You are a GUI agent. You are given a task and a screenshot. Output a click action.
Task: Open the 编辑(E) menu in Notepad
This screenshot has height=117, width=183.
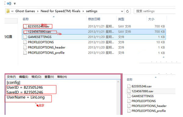(x=23, y=77)
